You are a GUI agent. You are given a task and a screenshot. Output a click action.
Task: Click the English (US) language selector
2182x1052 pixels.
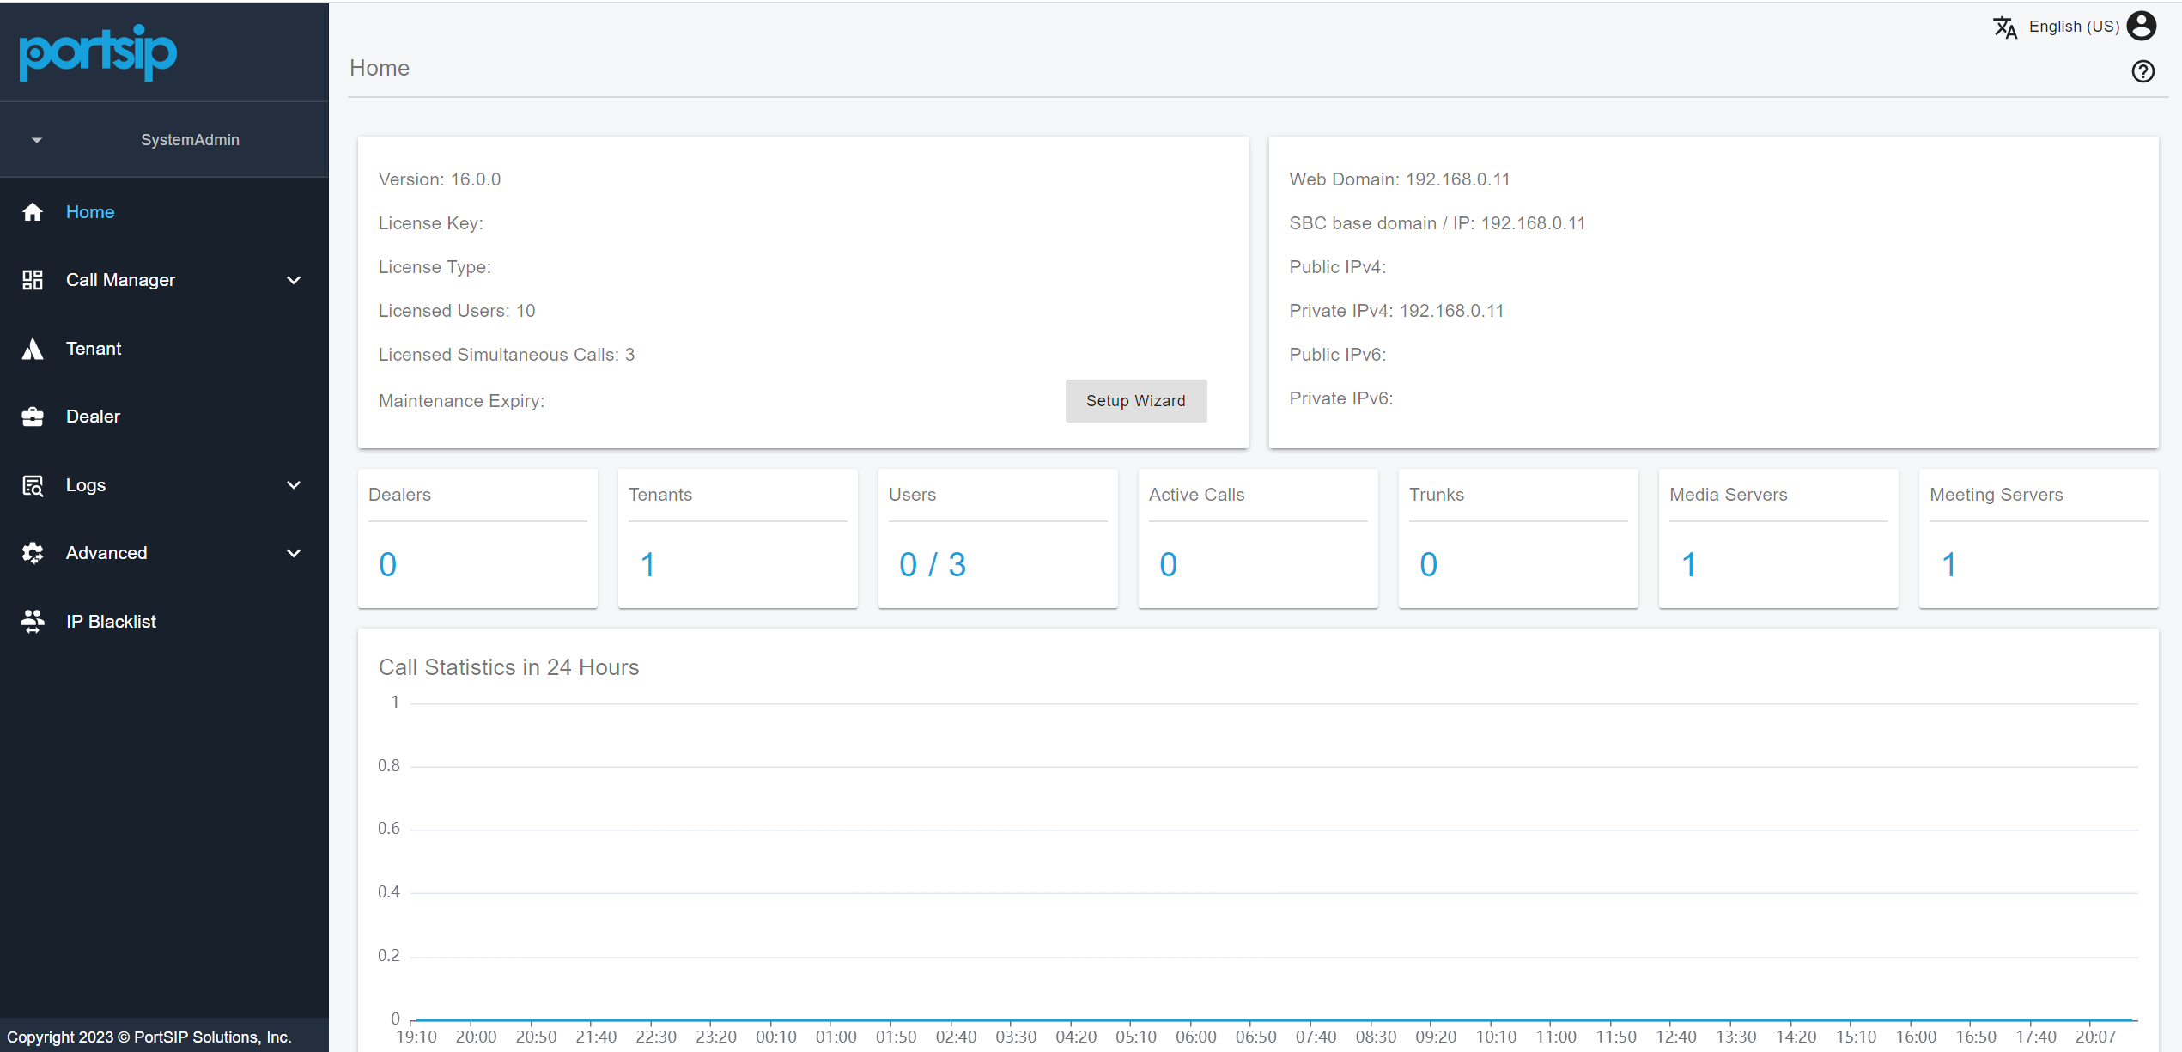[x=2074, y=27]
